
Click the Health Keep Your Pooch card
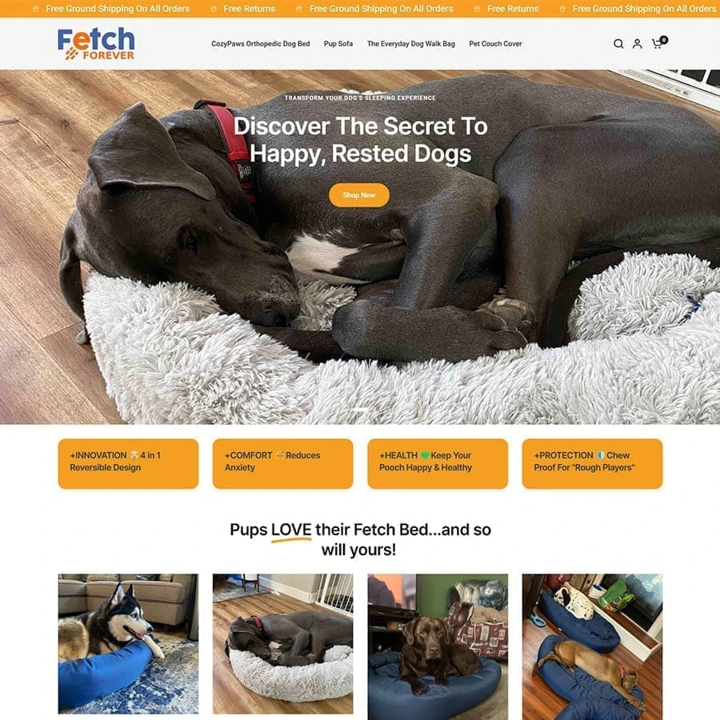(438, 463)
